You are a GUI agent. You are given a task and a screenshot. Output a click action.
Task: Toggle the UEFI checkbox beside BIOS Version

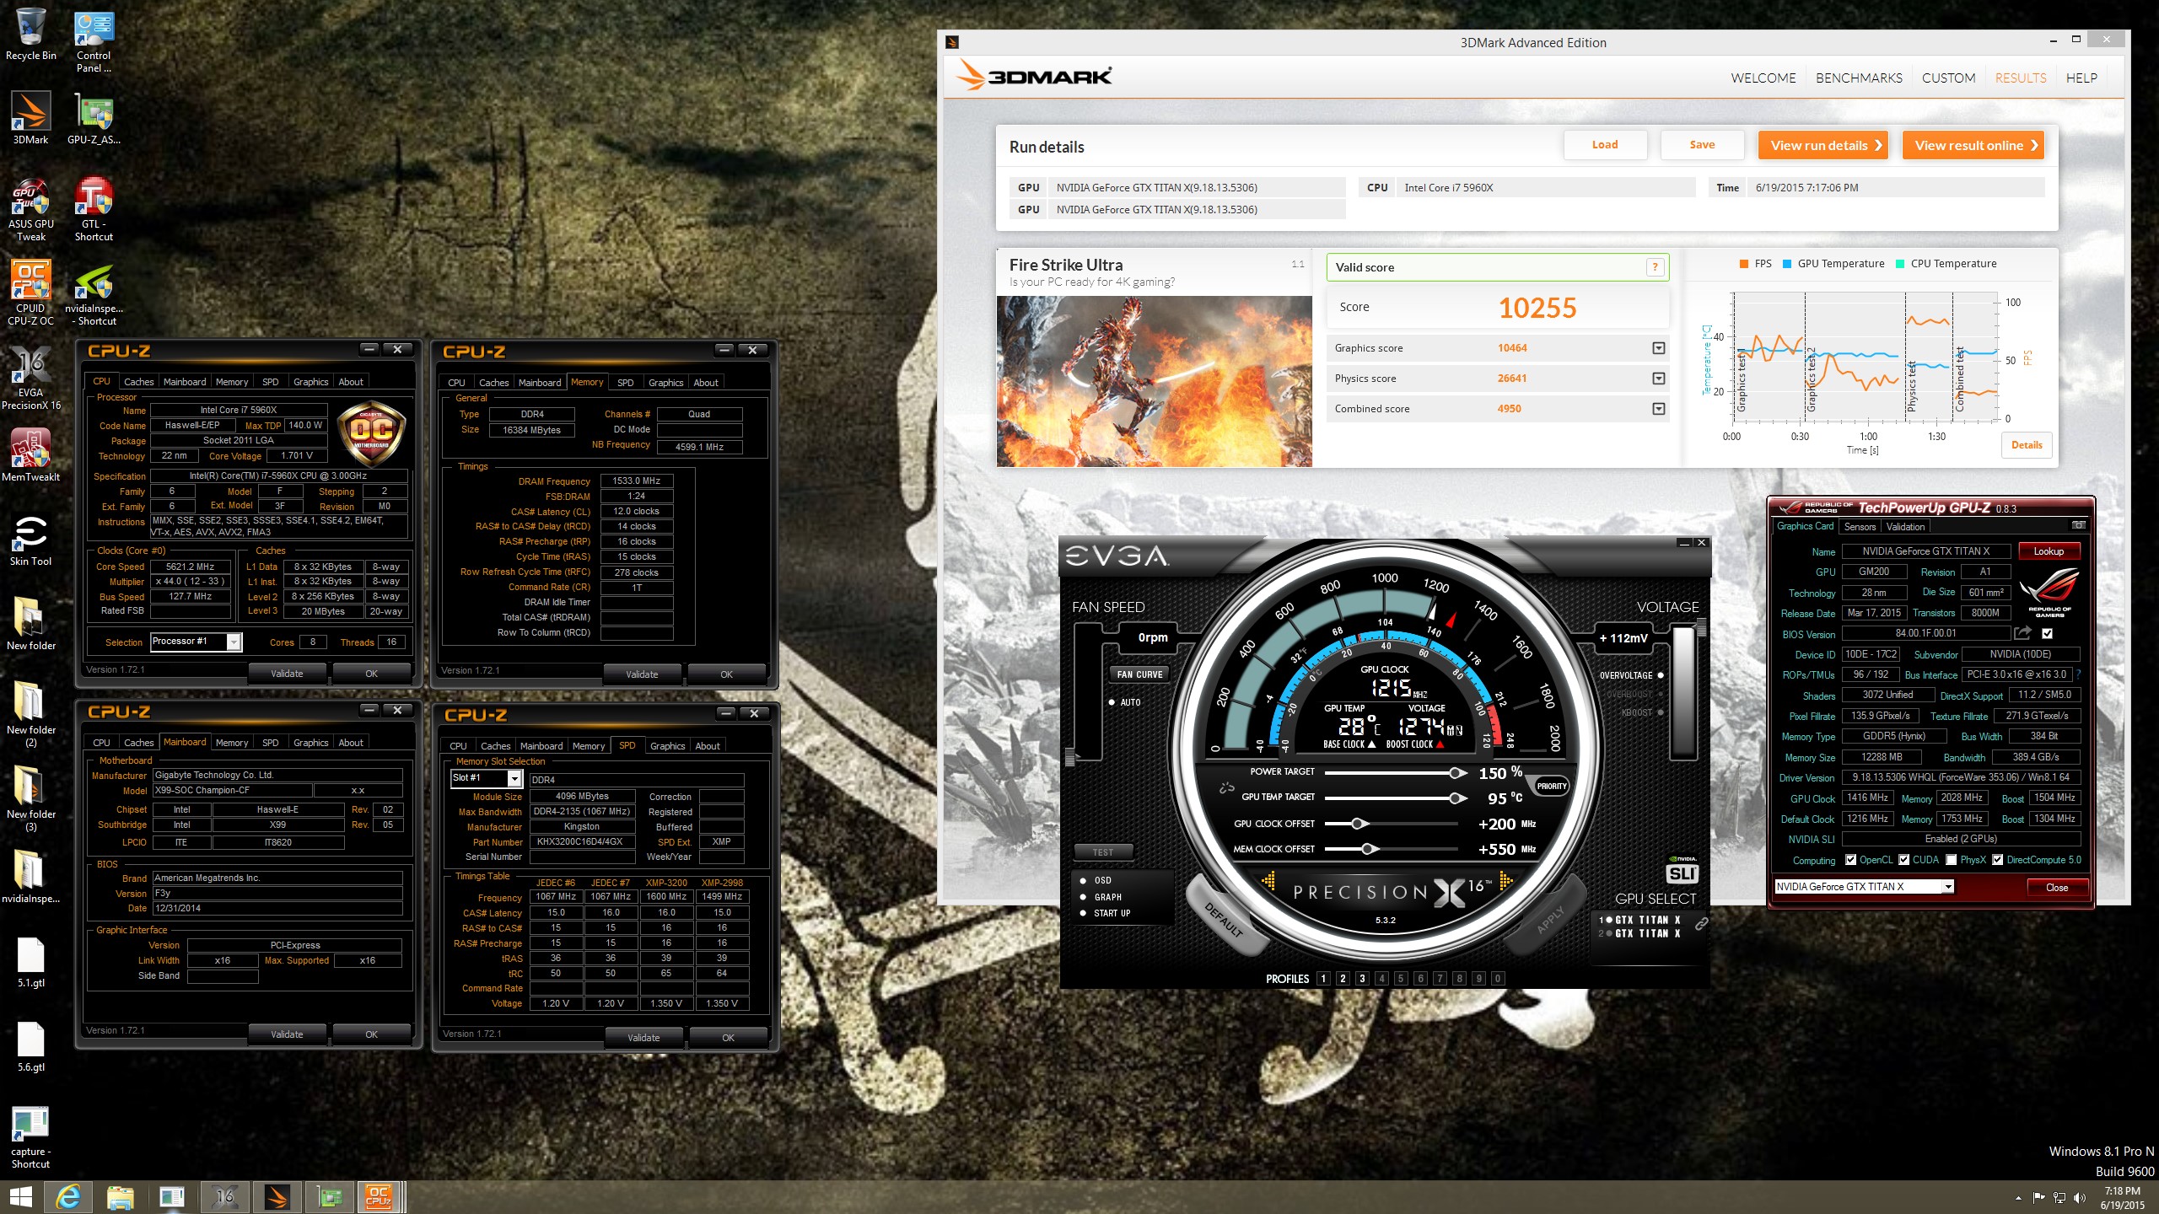[2047, 633]
